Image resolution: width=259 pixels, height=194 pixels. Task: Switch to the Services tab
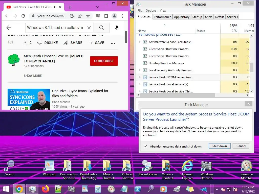point(232,17)
